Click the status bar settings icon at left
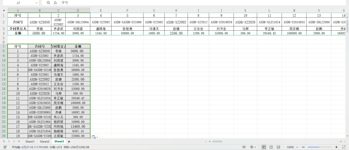The width and height of the screenshot is (349, 150). (5, 147)
